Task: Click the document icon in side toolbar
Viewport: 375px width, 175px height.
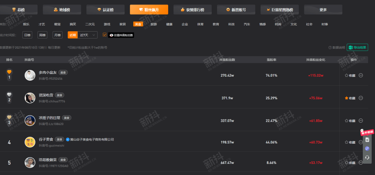Action: click(x=367, y=140)
